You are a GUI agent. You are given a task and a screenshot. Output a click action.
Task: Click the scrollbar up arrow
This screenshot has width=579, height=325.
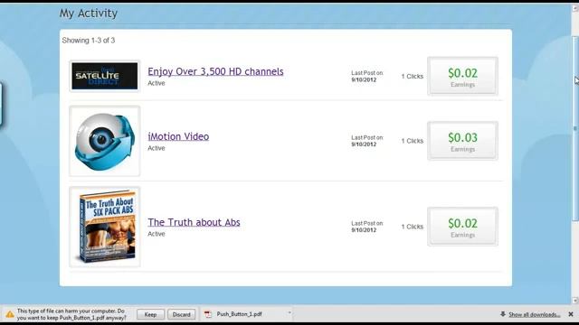coord(575,8)
